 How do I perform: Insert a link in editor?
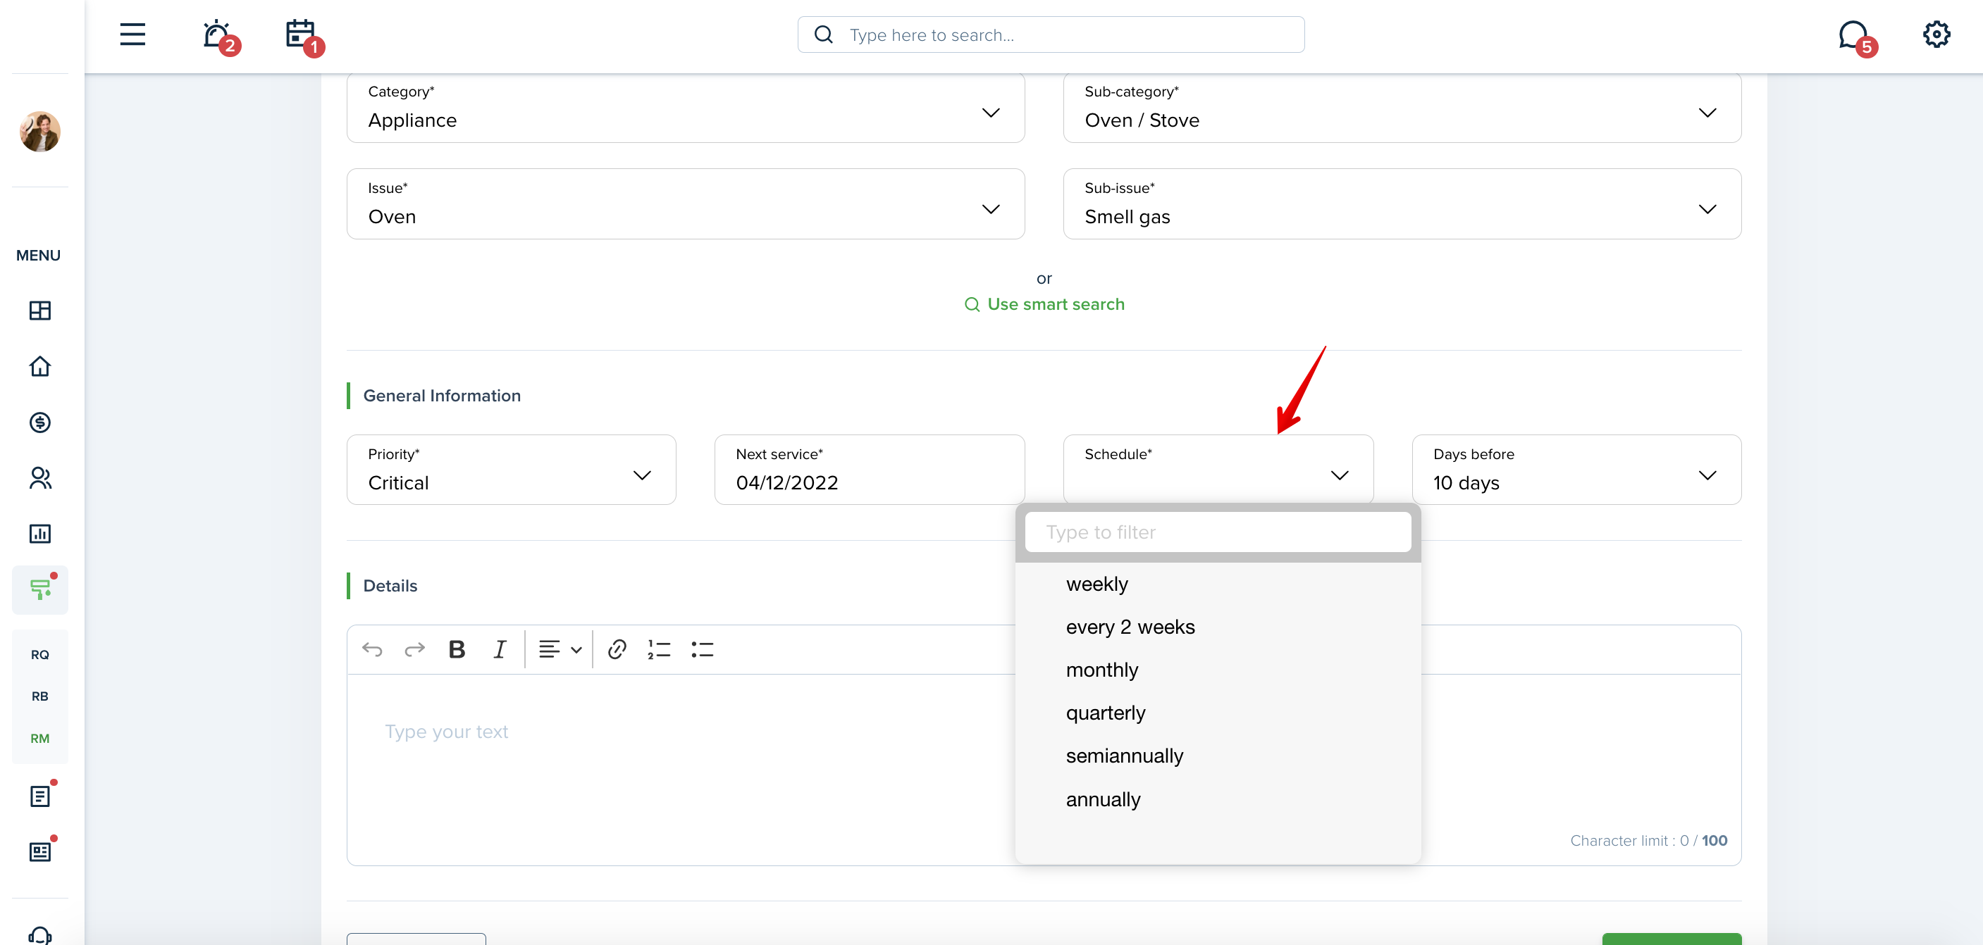617,649
